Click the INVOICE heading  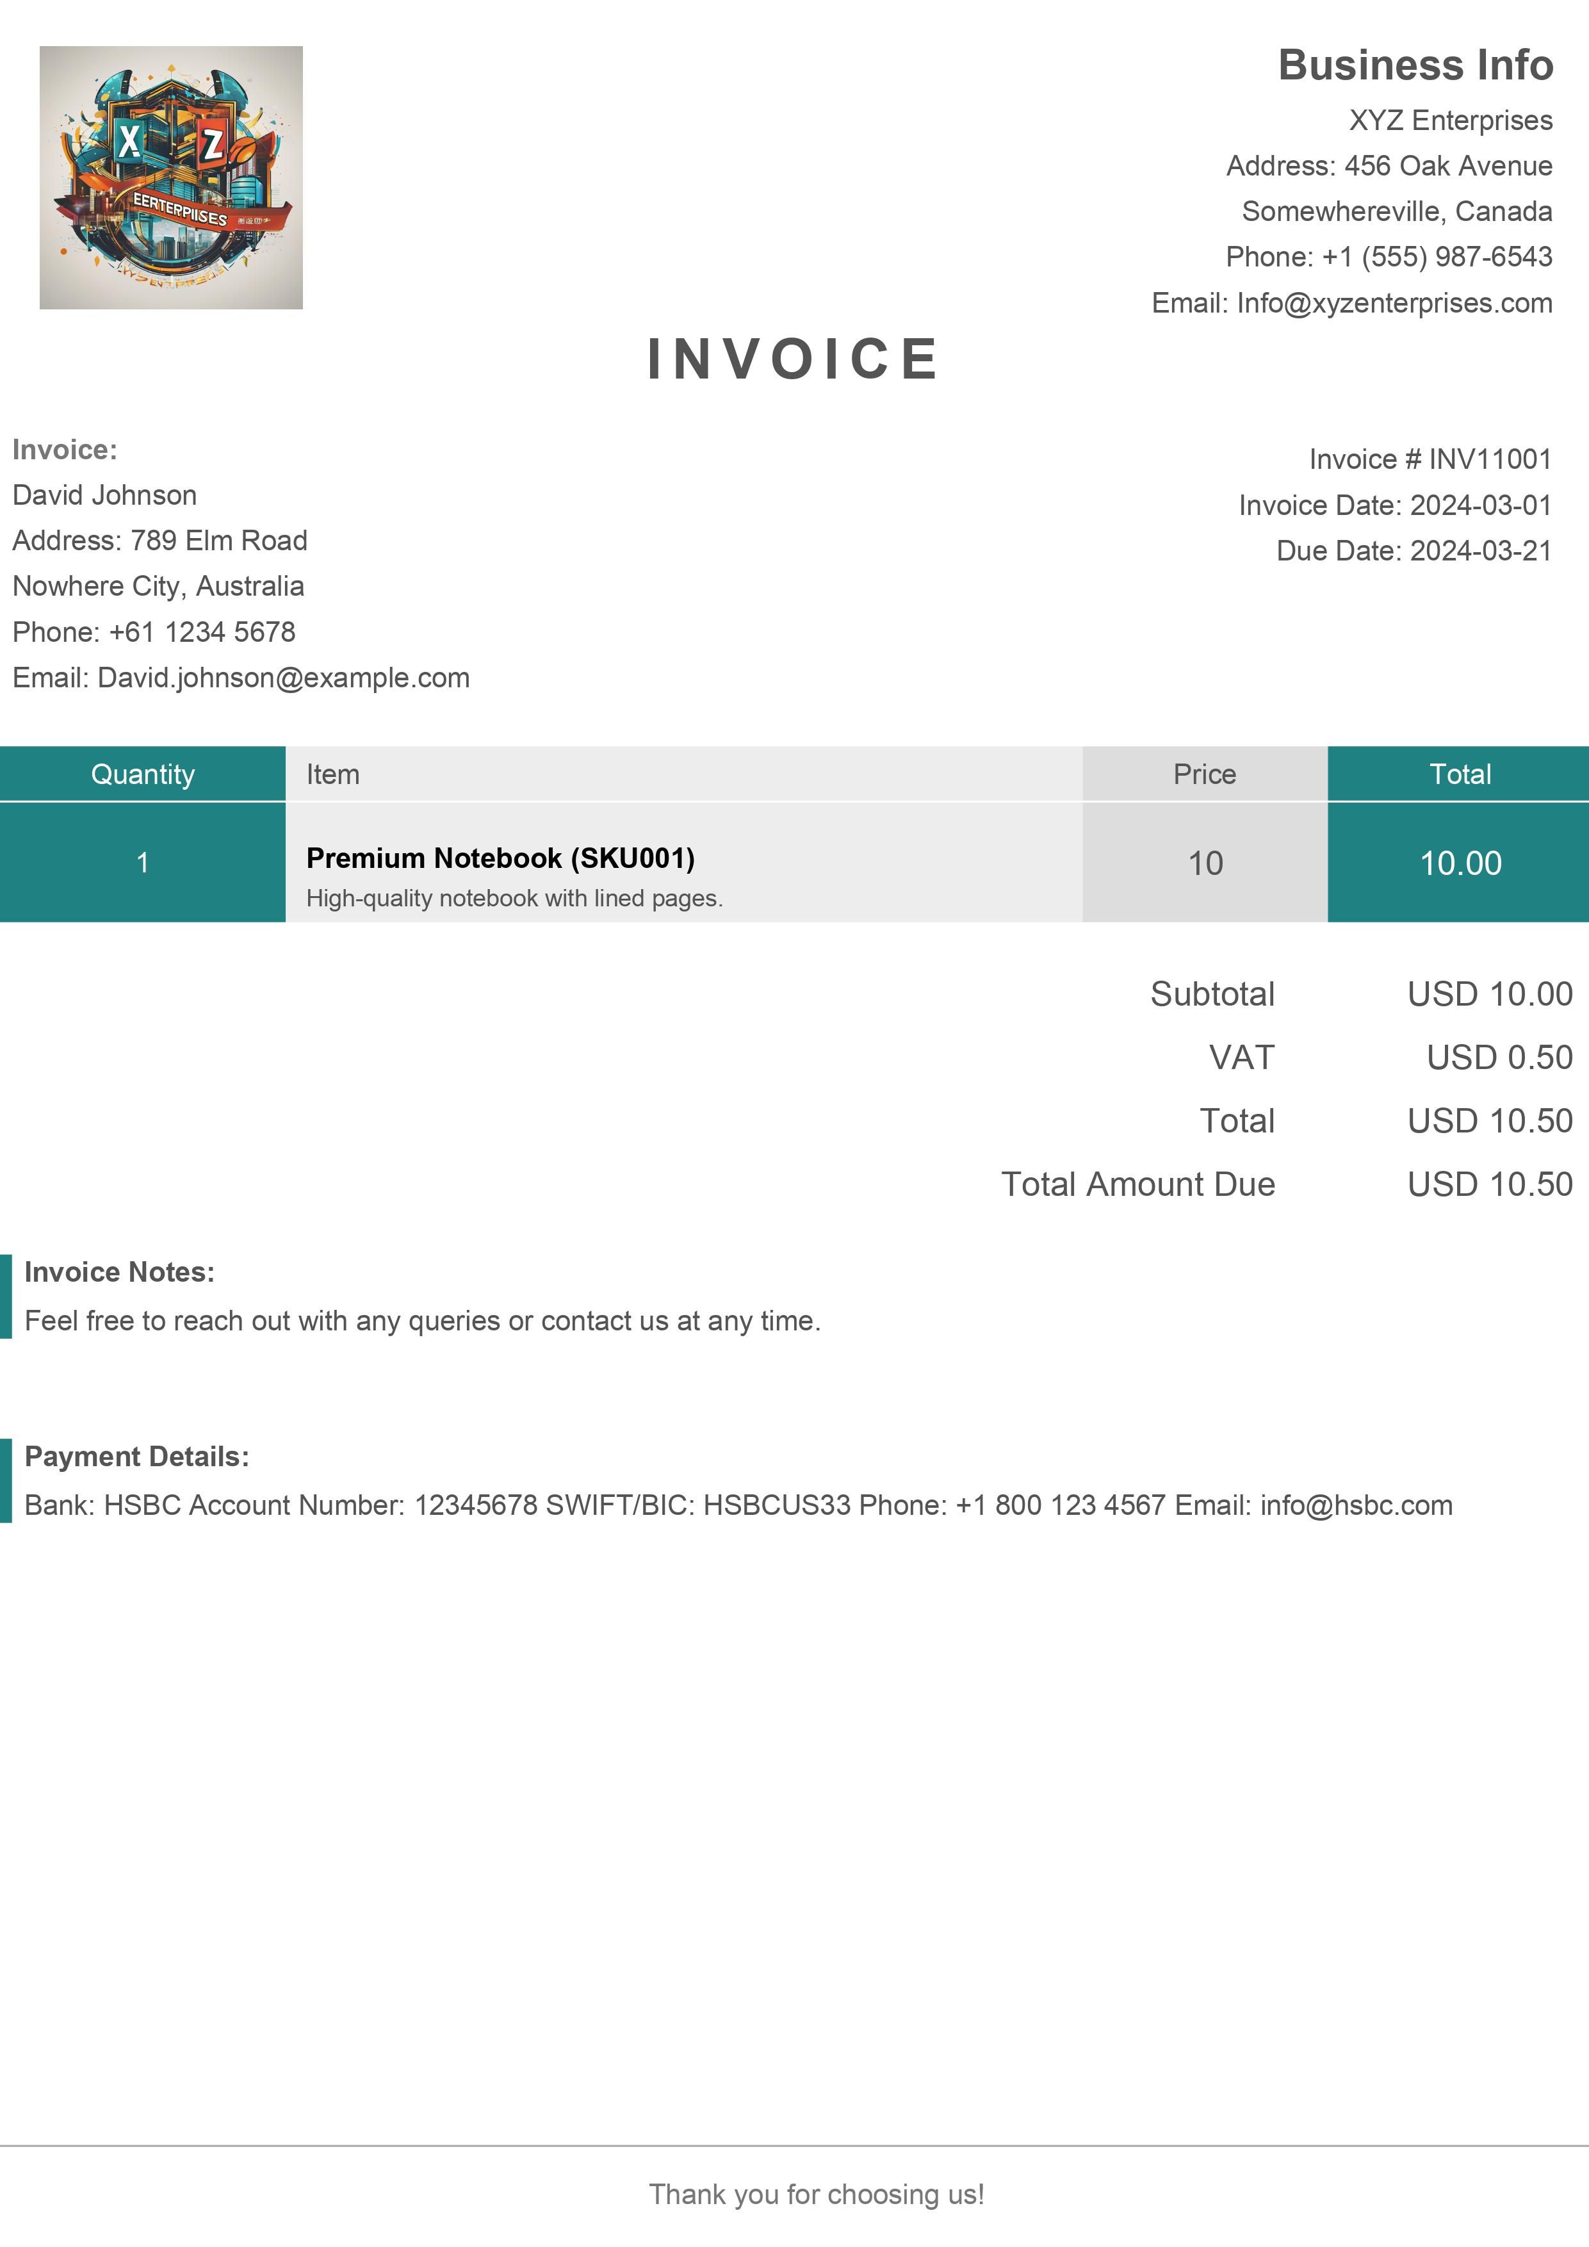pos(794,359)
